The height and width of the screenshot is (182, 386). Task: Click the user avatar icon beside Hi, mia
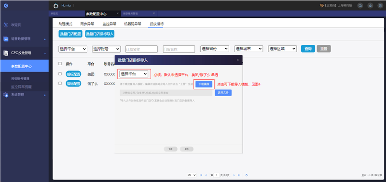click(56, 6)
